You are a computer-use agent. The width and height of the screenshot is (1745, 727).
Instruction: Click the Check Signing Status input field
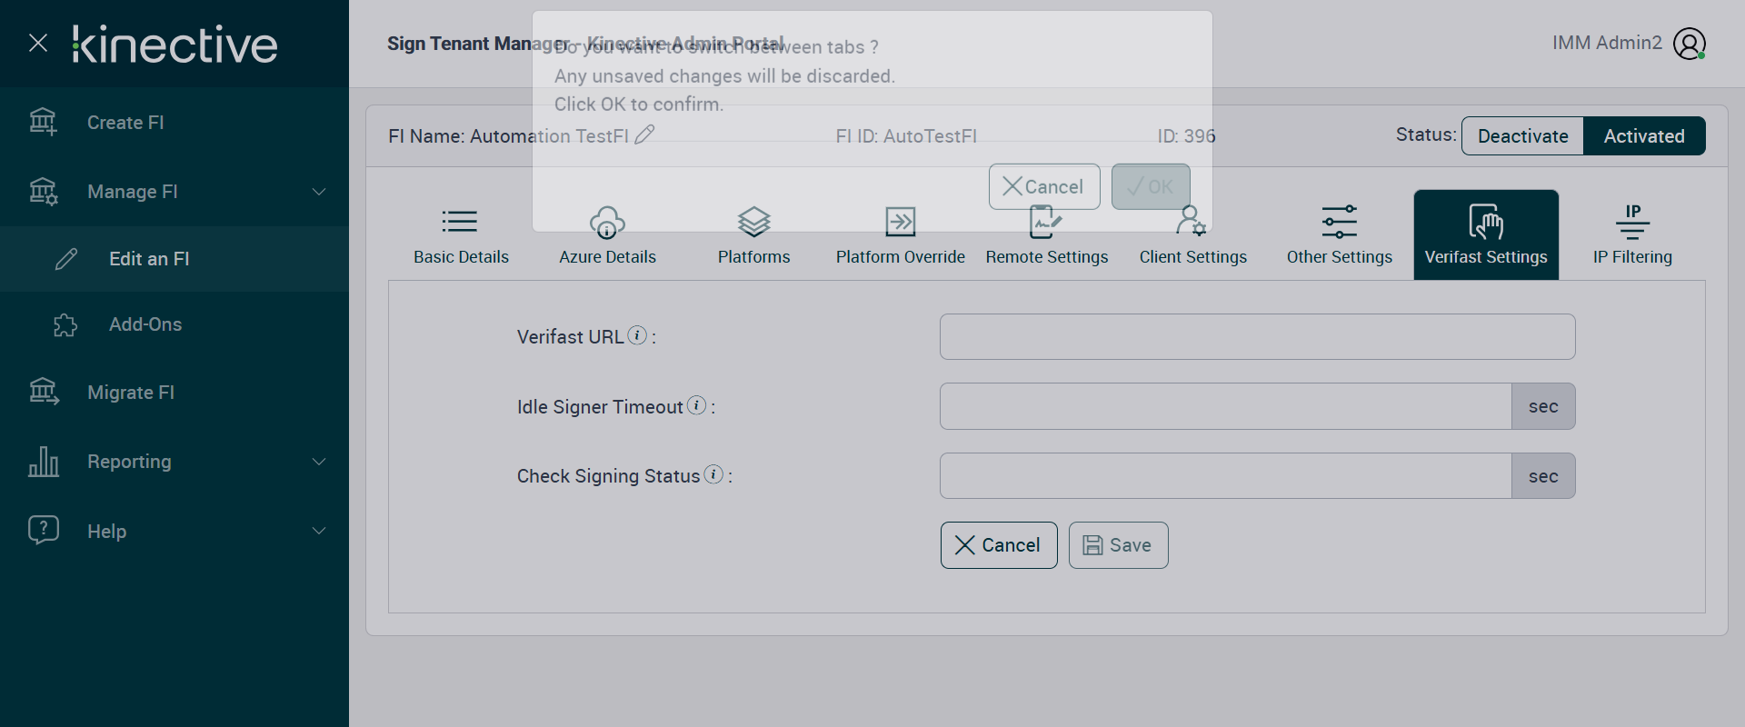pyautogui.click(x=1225, y=476)
